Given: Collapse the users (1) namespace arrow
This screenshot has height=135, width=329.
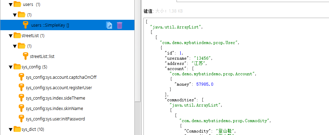Looking at the screenshot, I should click(11, 5).
